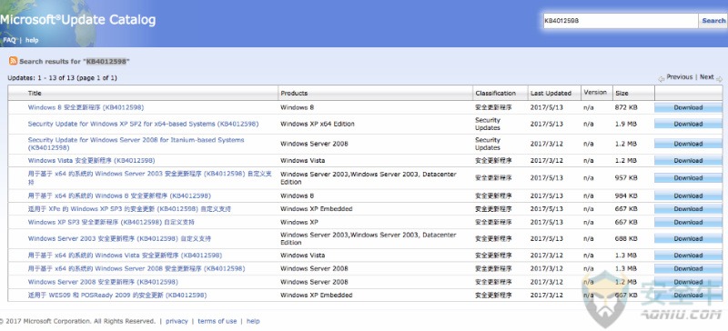
Task: Open x64 Windows Server 2003 update link
Action: [150, 178]
